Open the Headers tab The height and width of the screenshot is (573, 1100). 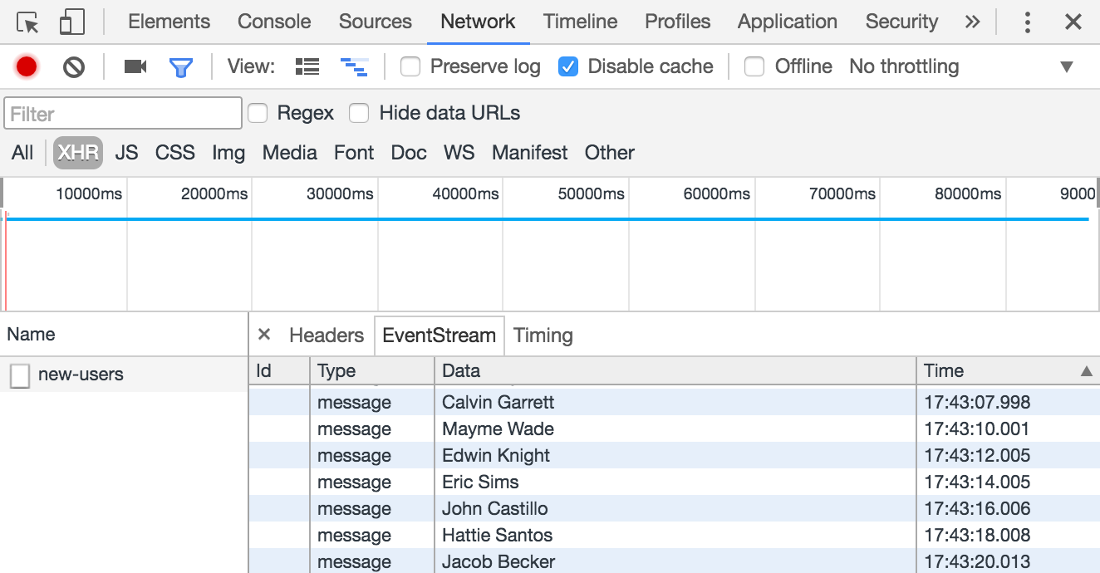click(x=327, y=335)
